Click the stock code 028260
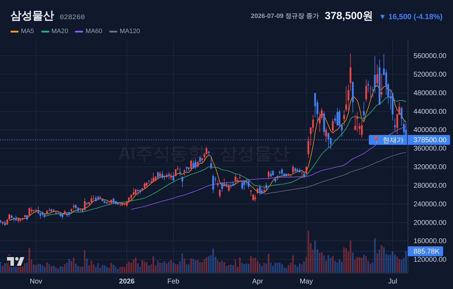 [72, 17]
